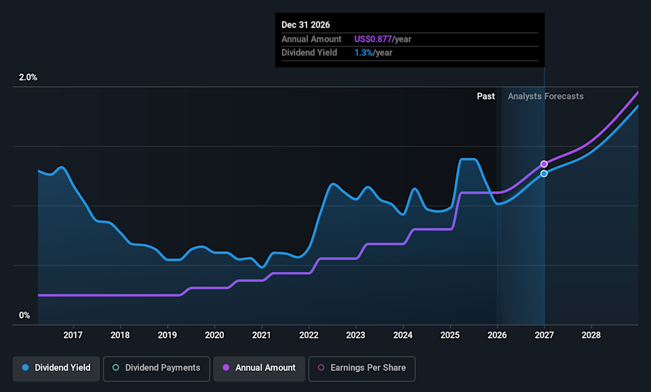Click the 2025 peak of the yield curve
The image size is (651, 392).
pyautogui.click(x=468, y=159)
